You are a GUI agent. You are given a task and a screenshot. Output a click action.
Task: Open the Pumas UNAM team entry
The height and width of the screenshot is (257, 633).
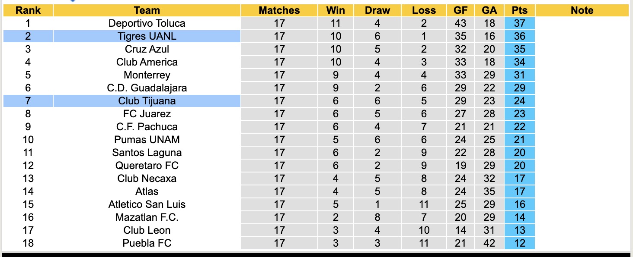point(147,140)
